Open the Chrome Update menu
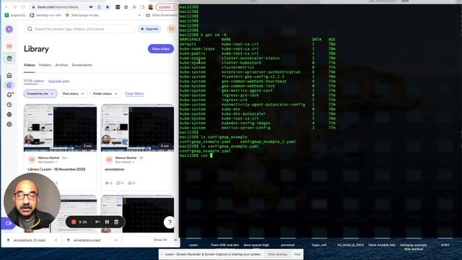The height and width of the screenshot is (260, 462). point(167,6)
